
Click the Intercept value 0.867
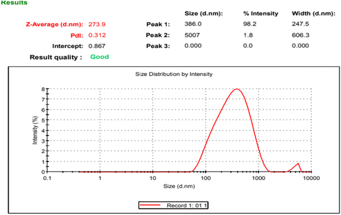(97, 46)
